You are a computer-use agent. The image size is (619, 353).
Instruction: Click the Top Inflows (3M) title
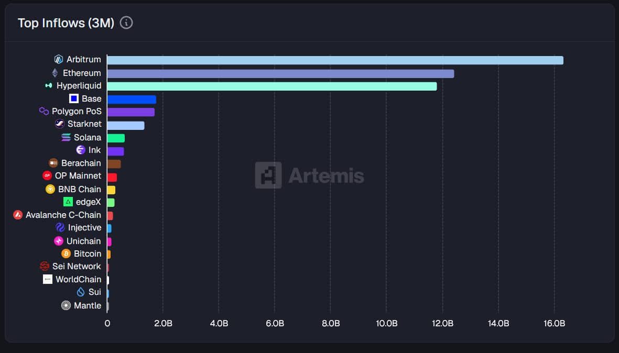tap(66, 23)
